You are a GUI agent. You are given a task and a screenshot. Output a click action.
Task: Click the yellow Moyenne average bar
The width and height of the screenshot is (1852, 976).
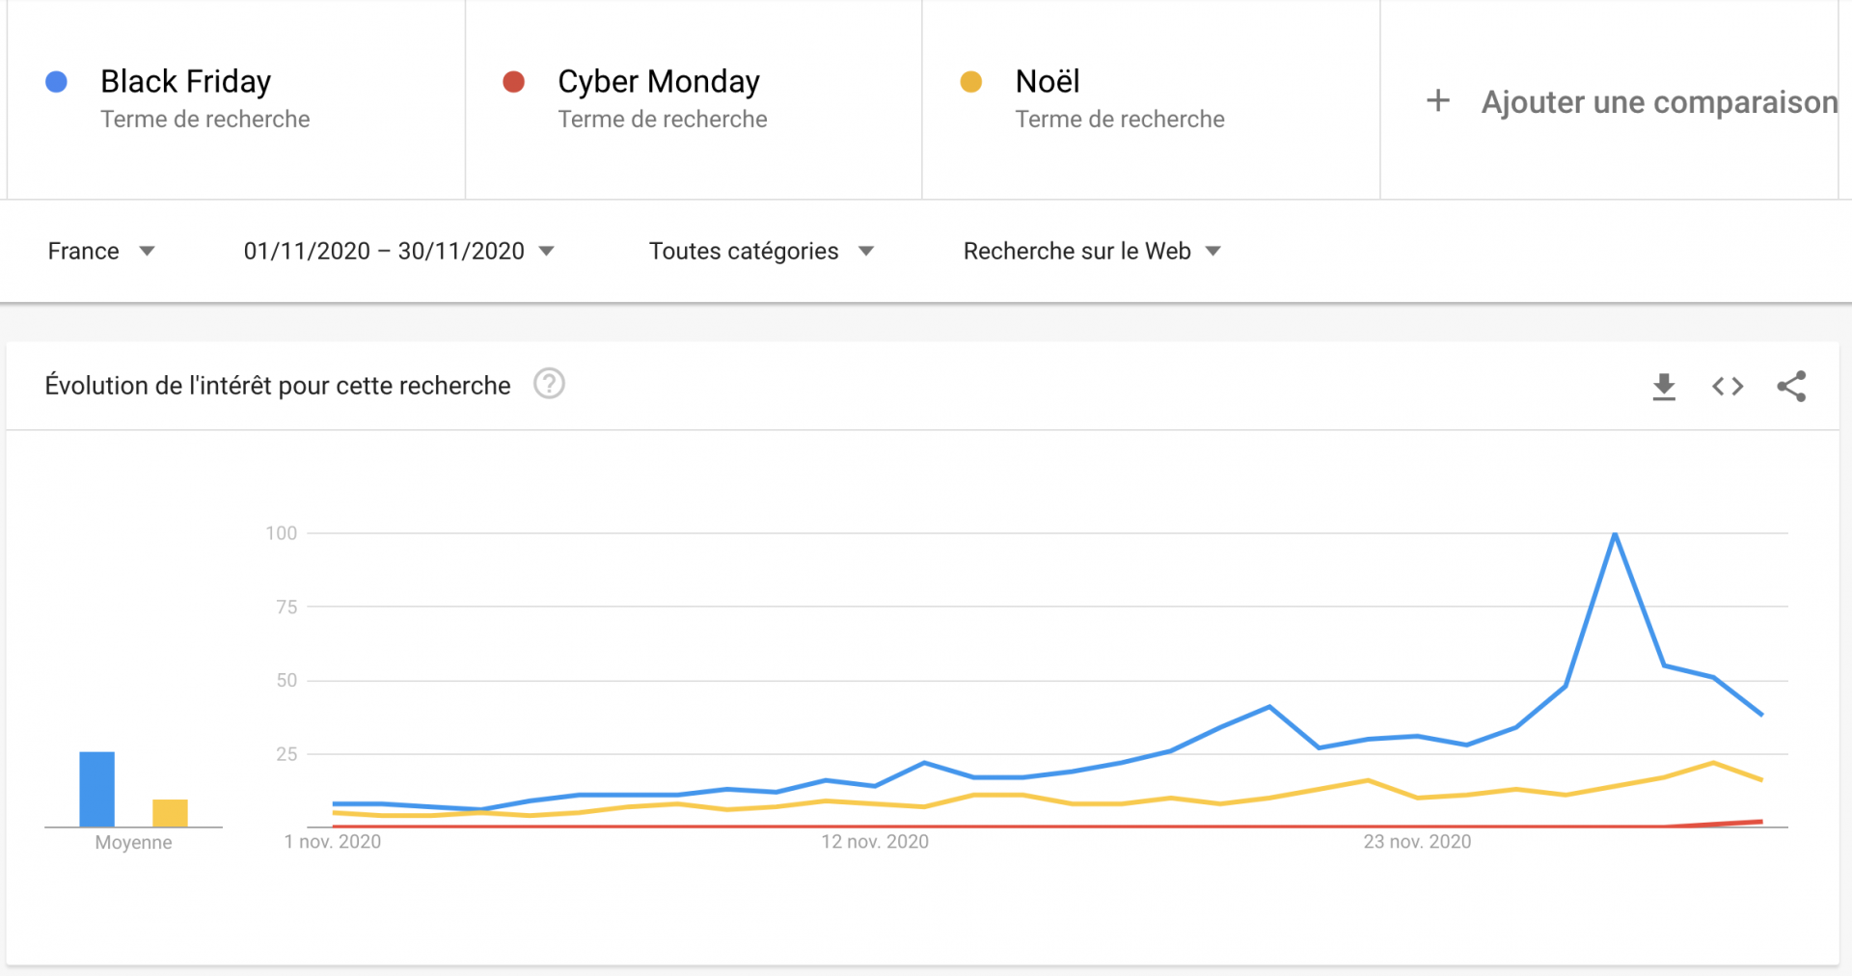click(x=170, y=813)
